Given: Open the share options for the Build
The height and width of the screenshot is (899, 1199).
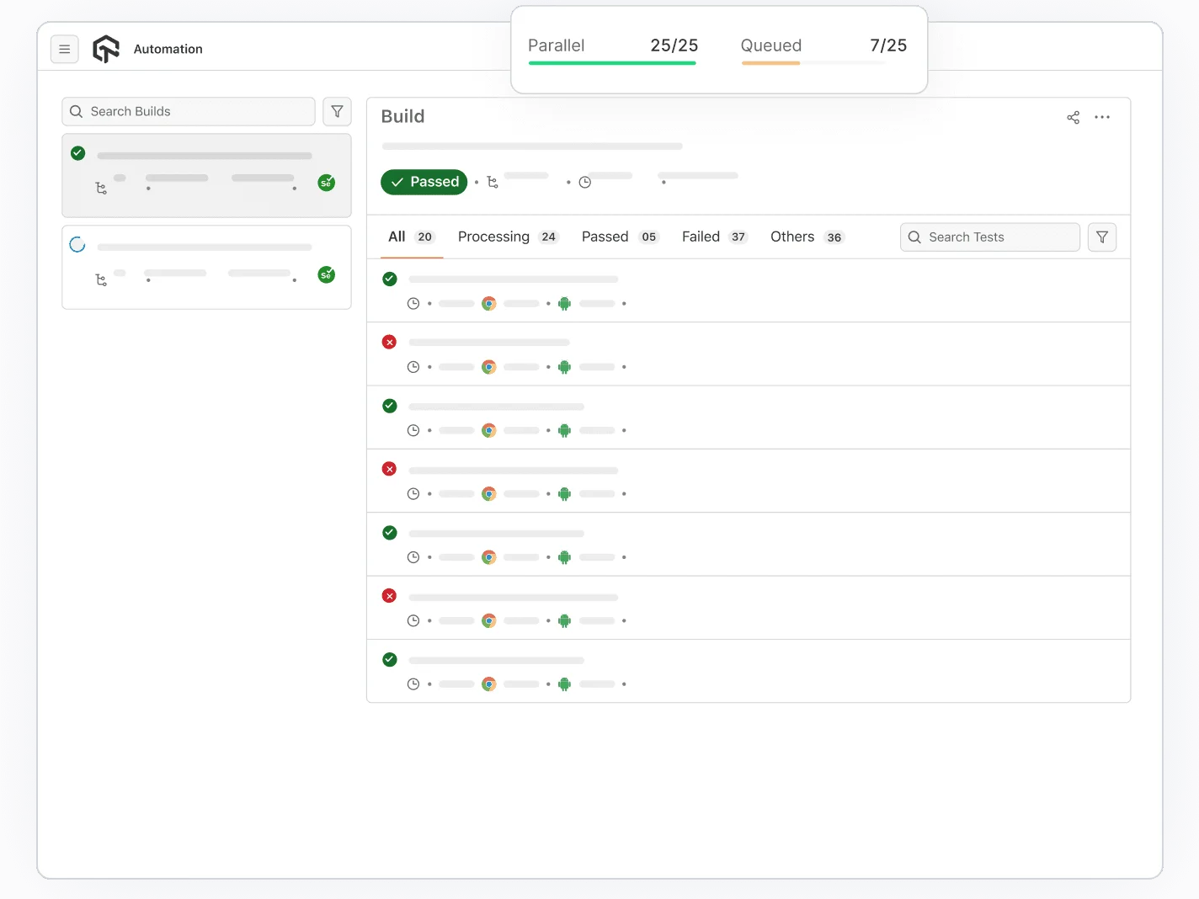Looking at the screenshot, I should tap(1073, 118).
